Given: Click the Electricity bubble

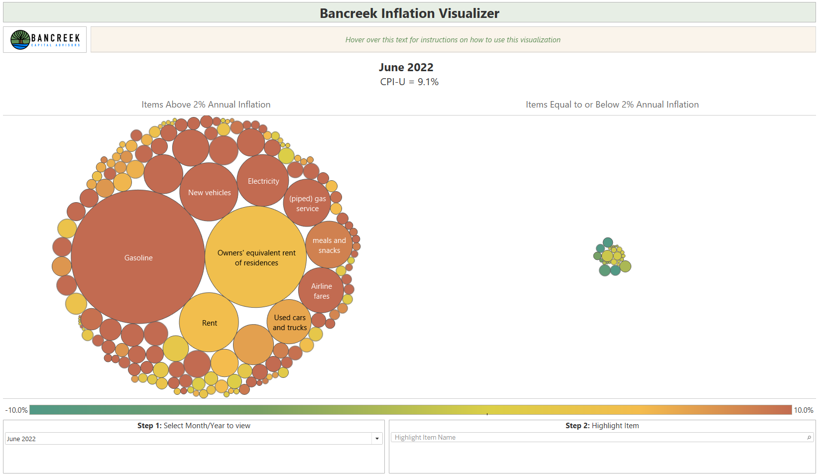Looking at the screenshot, I should (x=263, y=181).
